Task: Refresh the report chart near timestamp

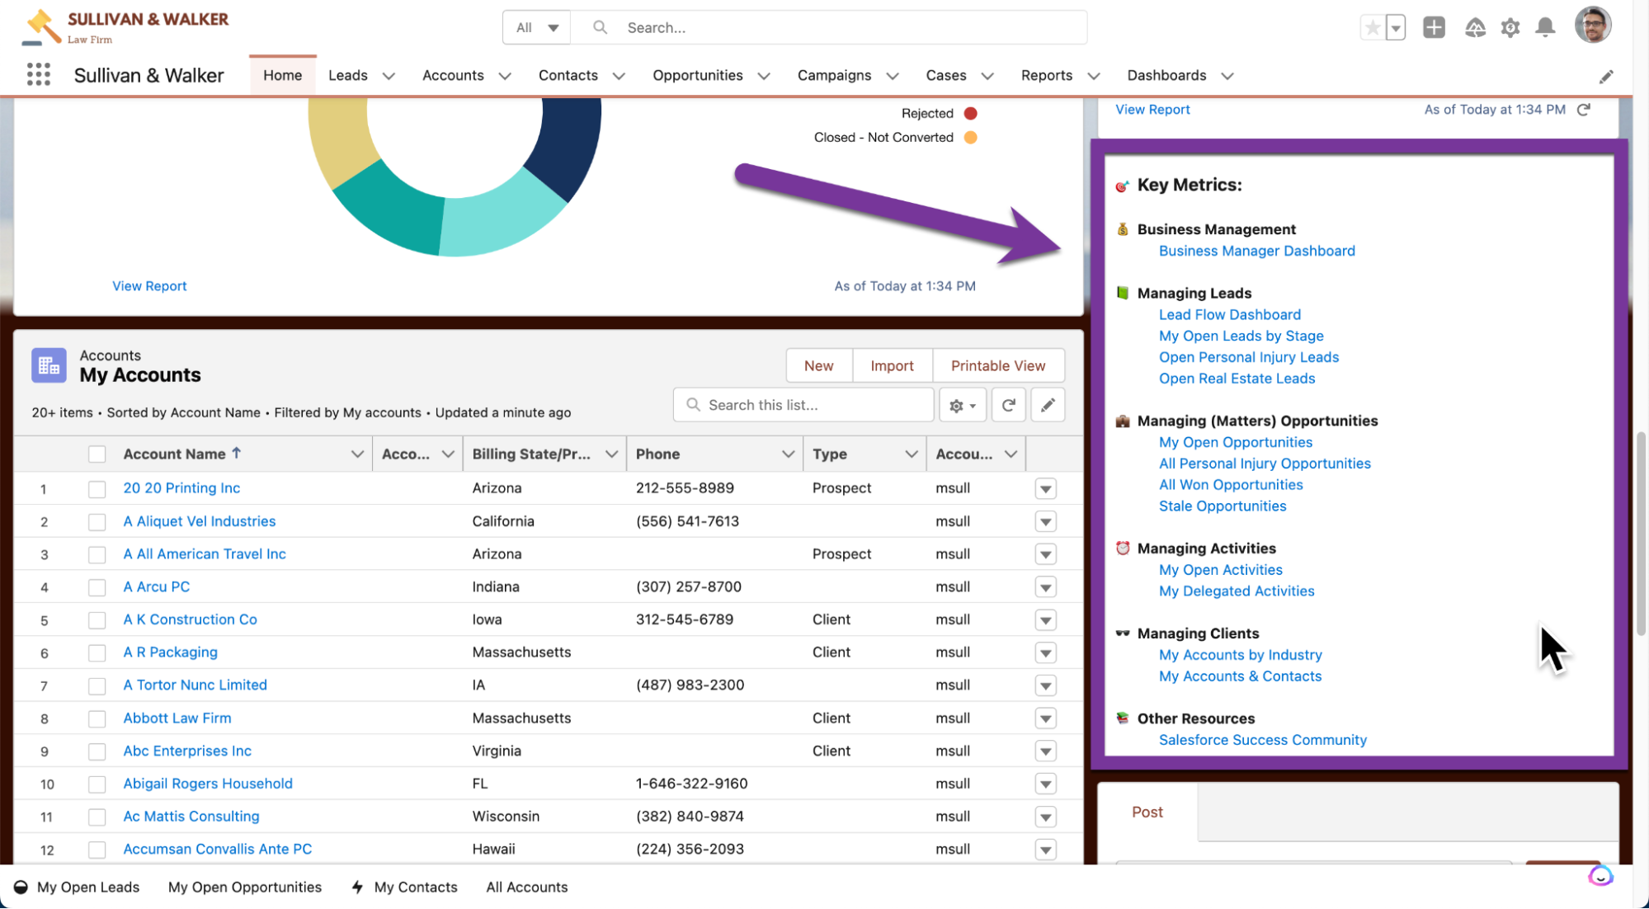Action: point(1584,110)
